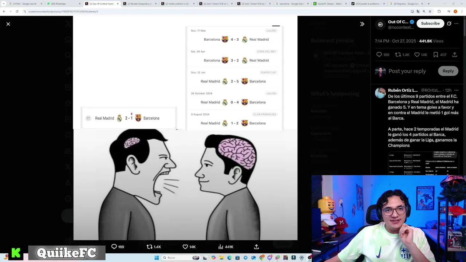Image resolution: width=466 pixels, height=262 pixels.
Task: Click the browser address bar URL
Action: (x=63, y=11)
